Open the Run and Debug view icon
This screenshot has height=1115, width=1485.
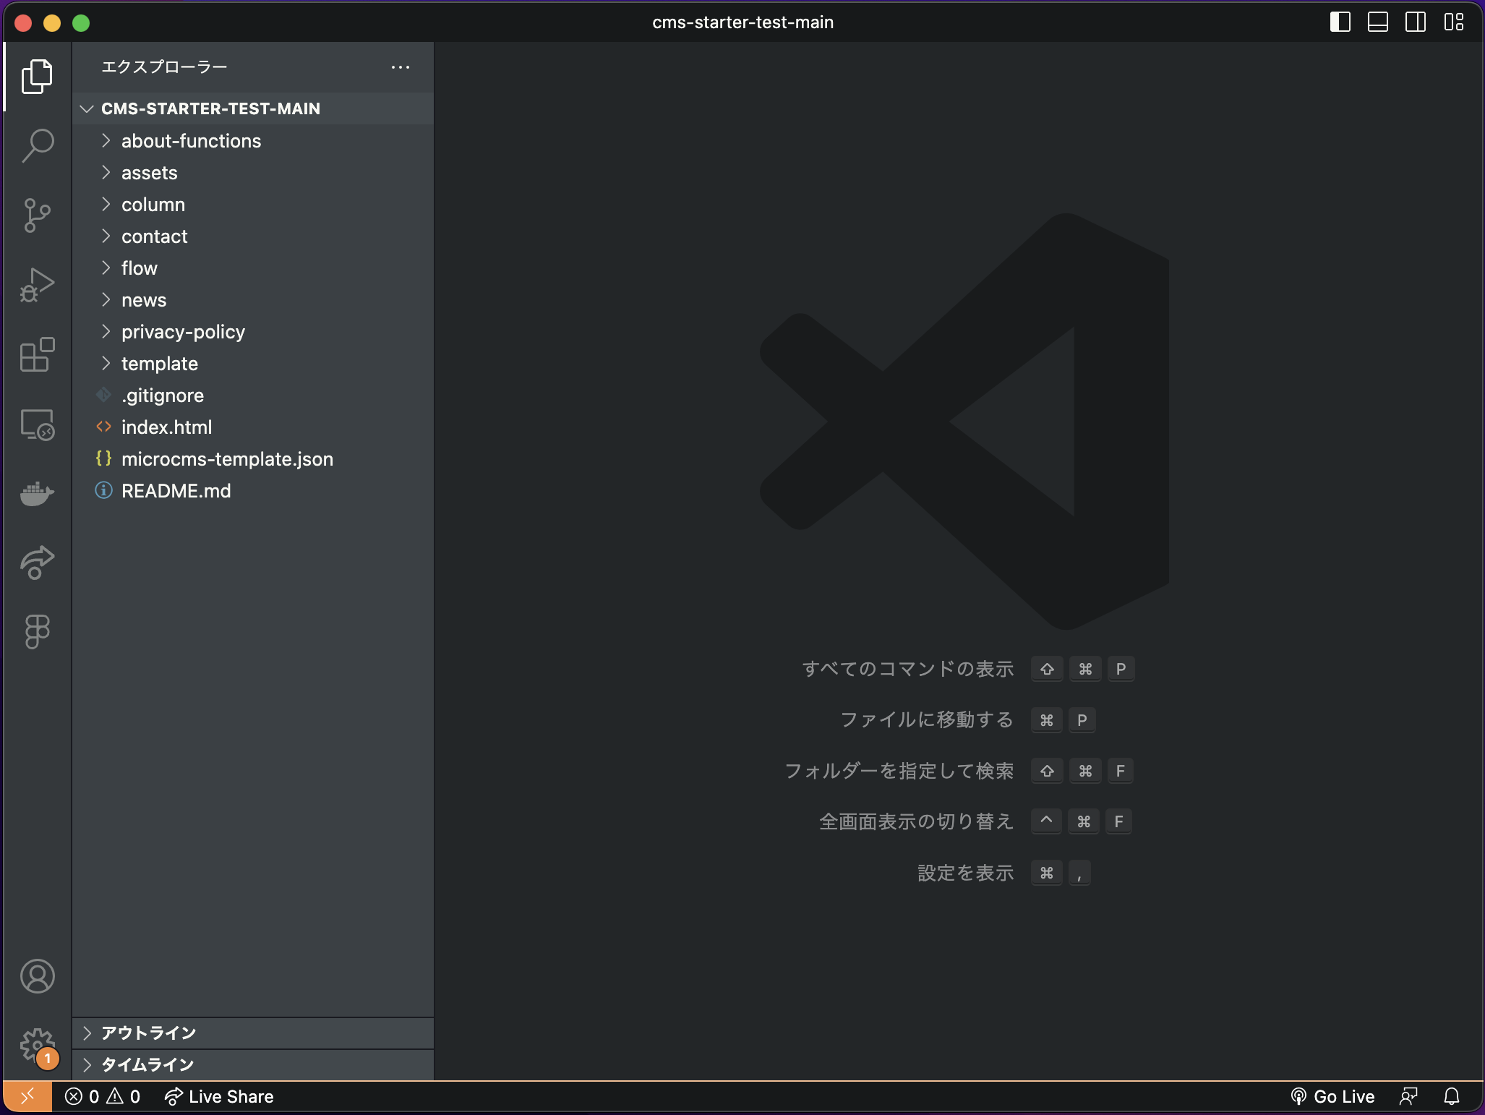[38, 285]
